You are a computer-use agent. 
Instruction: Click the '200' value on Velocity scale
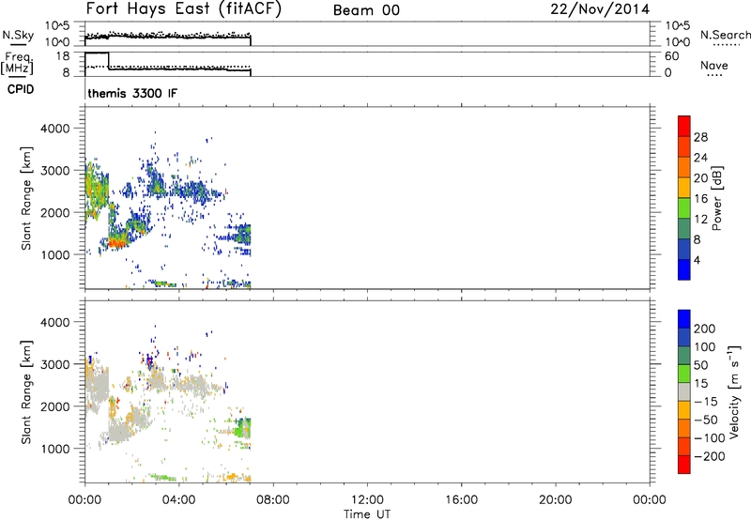705,329
